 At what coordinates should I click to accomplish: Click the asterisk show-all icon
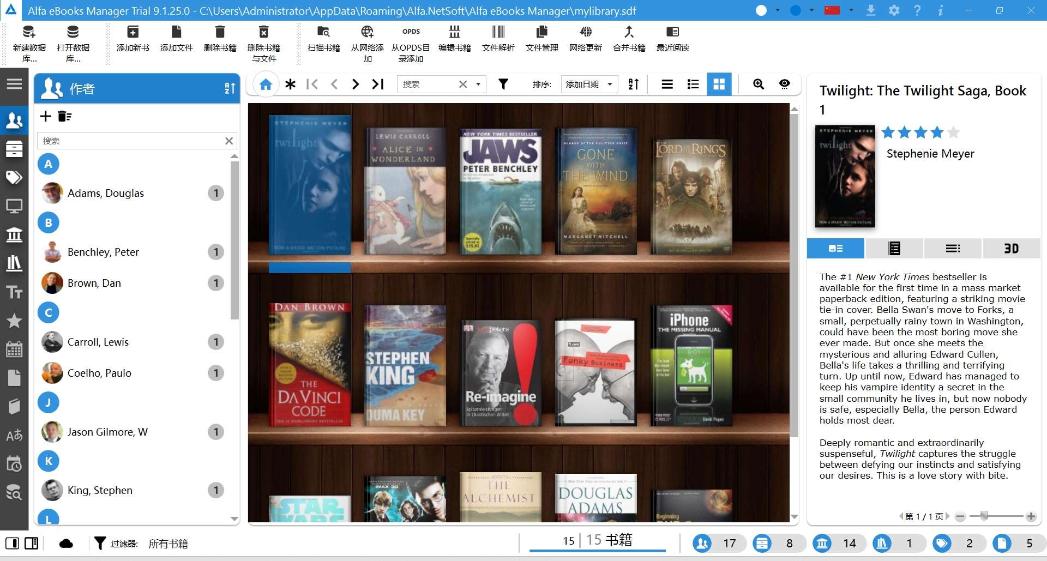[x=290, y=84]
